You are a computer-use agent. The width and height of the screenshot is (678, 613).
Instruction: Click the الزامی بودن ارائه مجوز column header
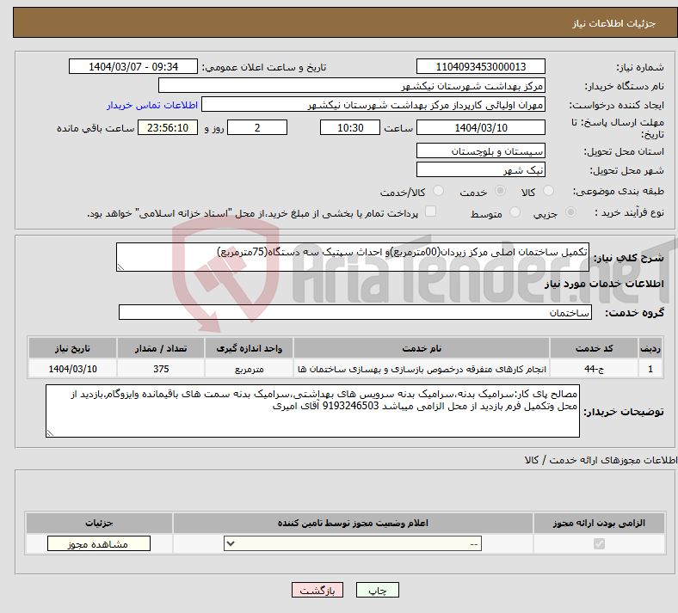point(599,523)
